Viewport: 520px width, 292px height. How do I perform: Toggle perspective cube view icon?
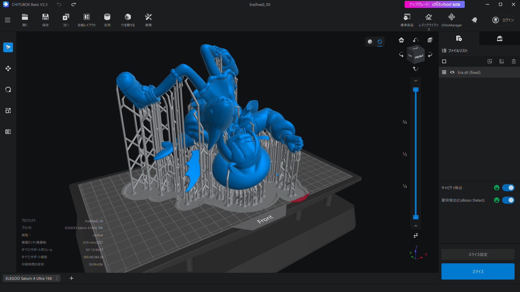coord(430,40)
